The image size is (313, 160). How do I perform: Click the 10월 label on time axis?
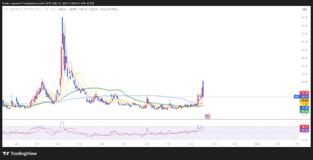(191, 143)
